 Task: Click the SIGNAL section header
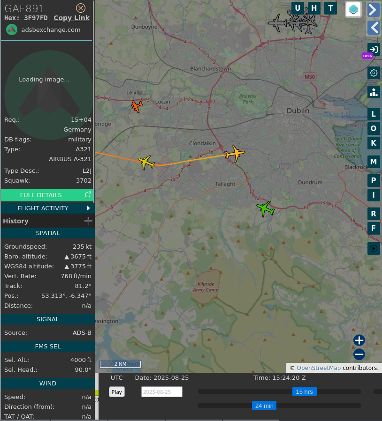pos(48,319)
